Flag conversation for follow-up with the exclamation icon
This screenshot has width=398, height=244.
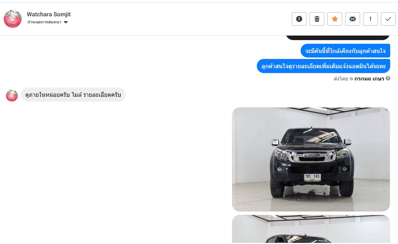[x=371, y=19]
